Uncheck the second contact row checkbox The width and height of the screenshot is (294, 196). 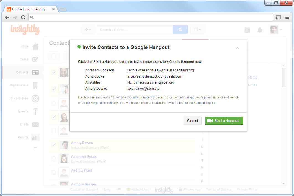(x=54, y=89)
